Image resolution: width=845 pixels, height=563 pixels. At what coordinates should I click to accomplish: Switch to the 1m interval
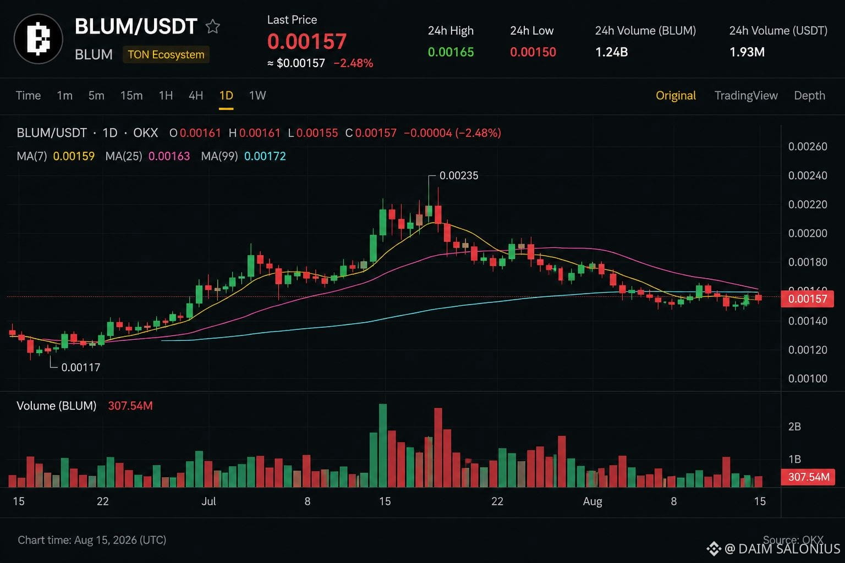pos(64,96)
